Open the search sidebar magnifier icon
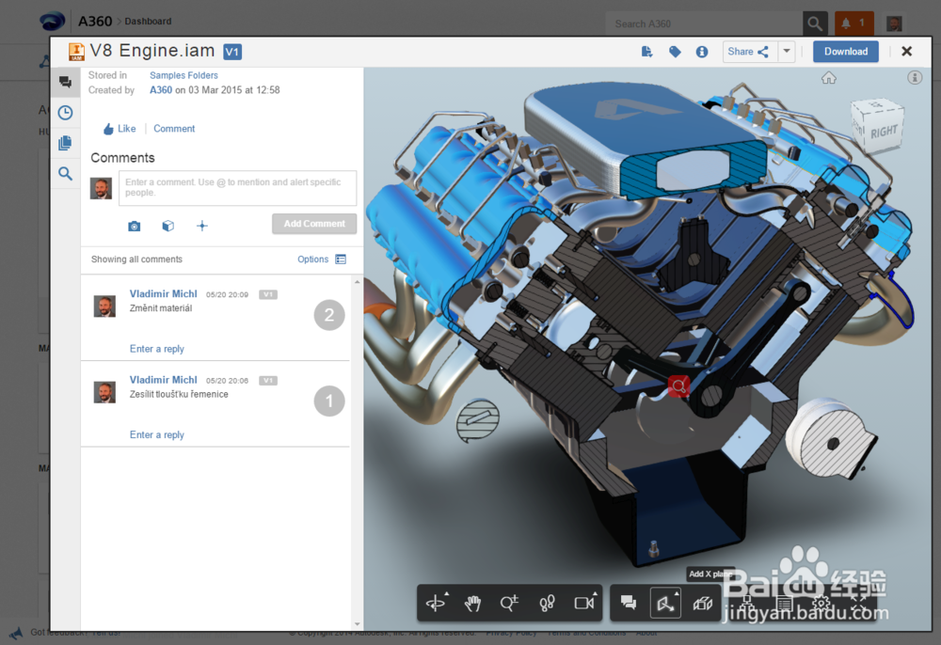 click(x=66, y=174)
